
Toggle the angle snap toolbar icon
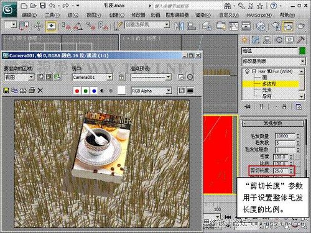pos(78,26)
